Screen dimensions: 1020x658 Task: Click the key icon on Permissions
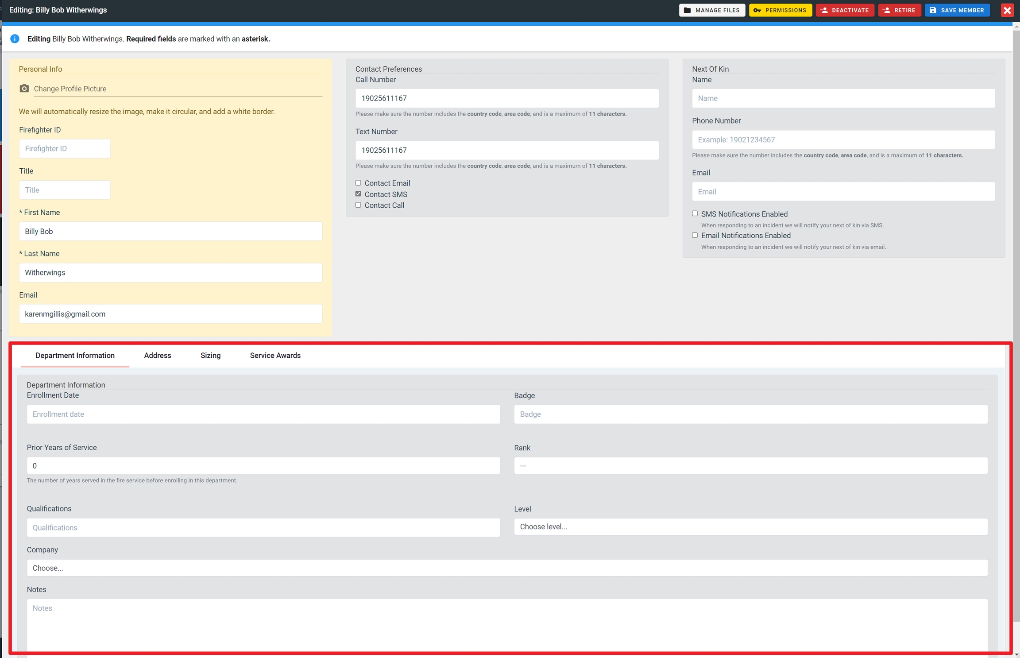[757, 10]
